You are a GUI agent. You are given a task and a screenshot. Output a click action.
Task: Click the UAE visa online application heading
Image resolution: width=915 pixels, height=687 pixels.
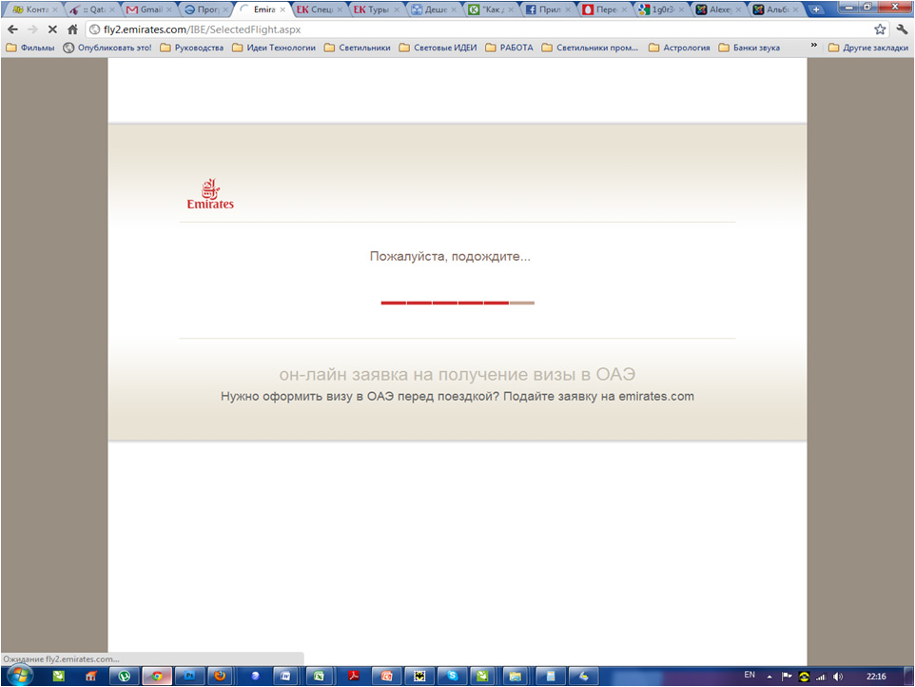457,374
